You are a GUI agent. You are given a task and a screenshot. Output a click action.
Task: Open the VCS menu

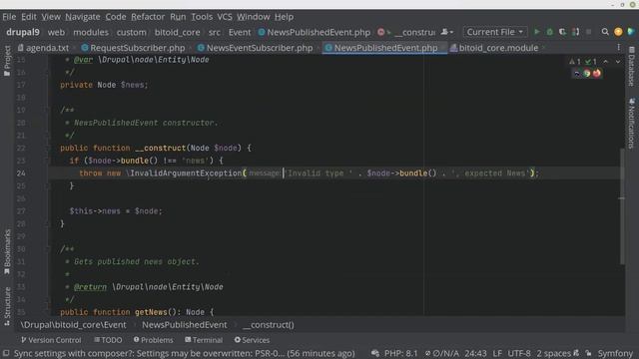(x=225, y=17)
